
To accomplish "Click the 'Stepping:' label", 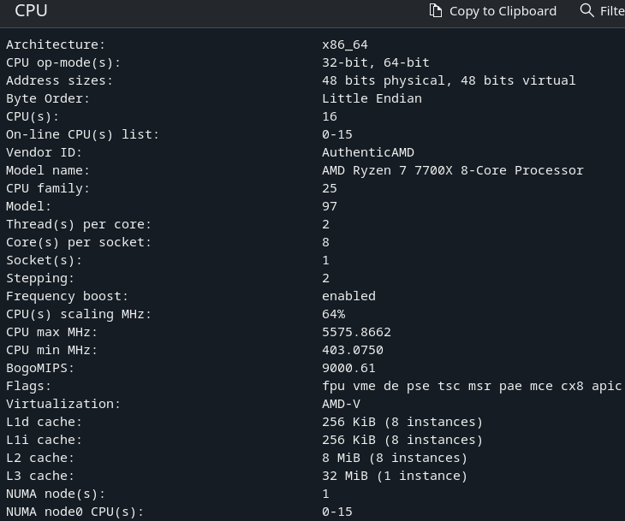I will [40, 278].
